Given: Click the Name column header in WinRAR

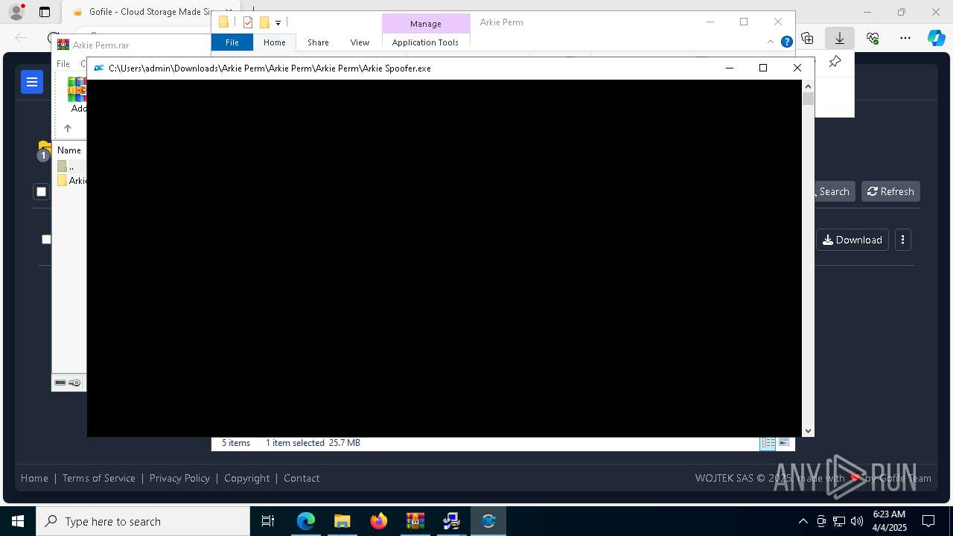Looking at the screenshot, I should [69, 150].
